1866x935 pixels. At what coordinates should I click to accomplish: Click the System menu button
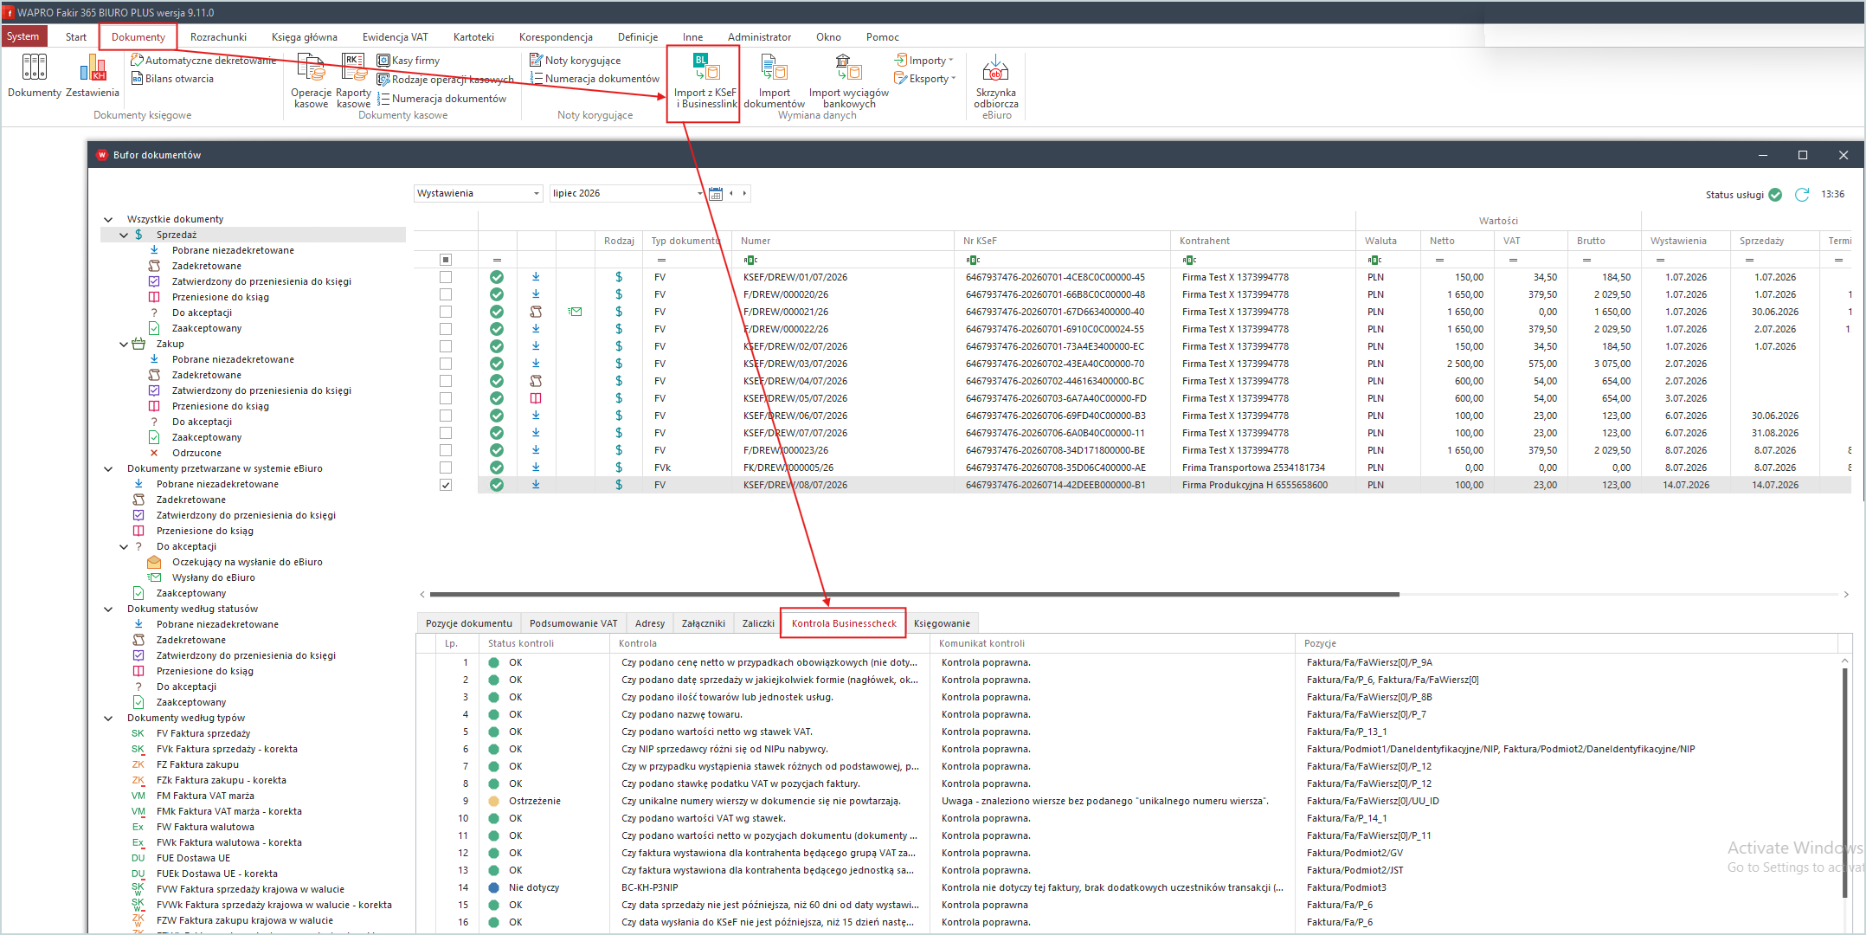pyautogui.click(x=23, y=36)
